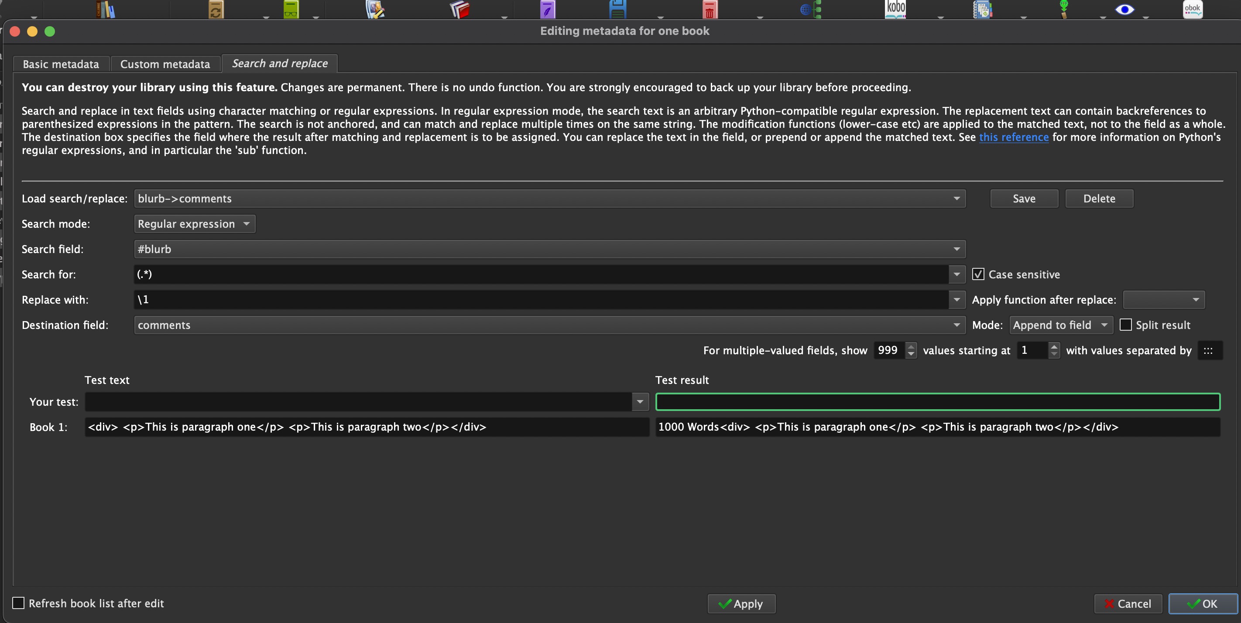Toggle the Case sensitive checkbox
1241x623 pixels.
977,274
